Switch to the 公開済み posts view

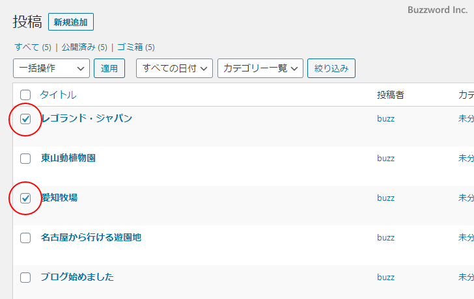[x=79, y=47]
